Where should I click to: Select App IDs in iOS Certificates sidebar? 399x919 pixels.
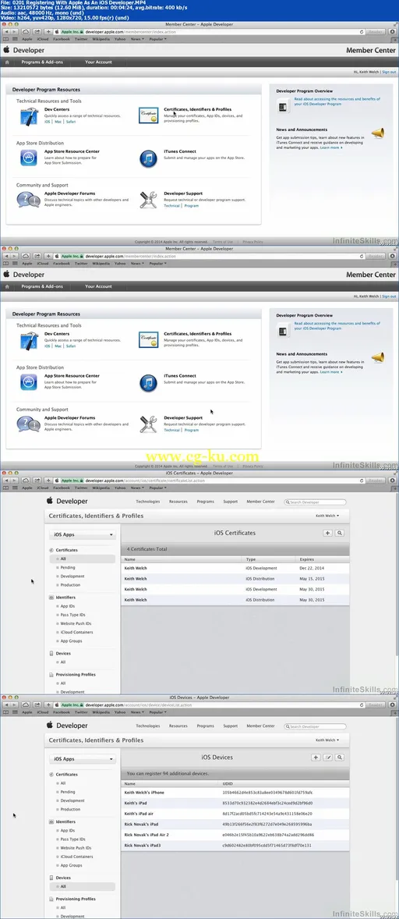pyautogui.click(x=68, y=606)
